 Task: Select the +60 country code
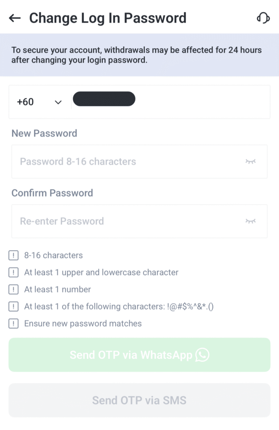click(26, 102)
